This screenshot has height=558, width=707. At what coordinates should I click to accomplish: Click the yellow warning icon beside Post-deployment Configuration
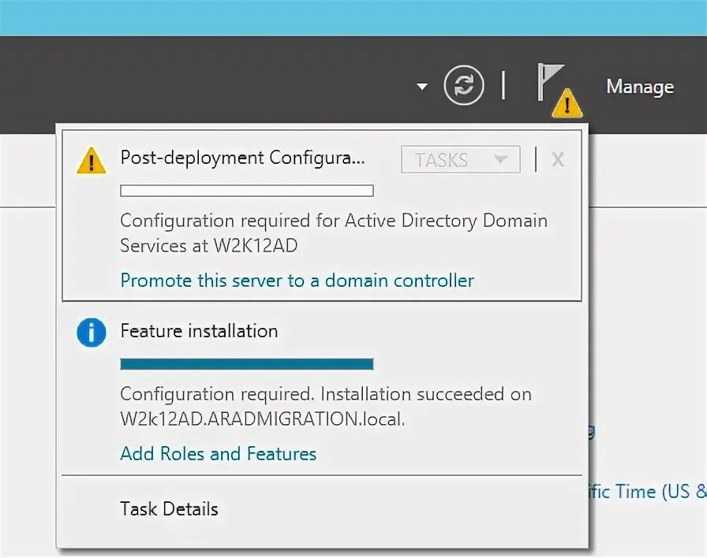pyautogui.click(x=92, y=160)
